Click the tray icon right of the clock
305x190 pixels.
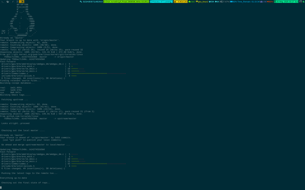pos(300,2)
